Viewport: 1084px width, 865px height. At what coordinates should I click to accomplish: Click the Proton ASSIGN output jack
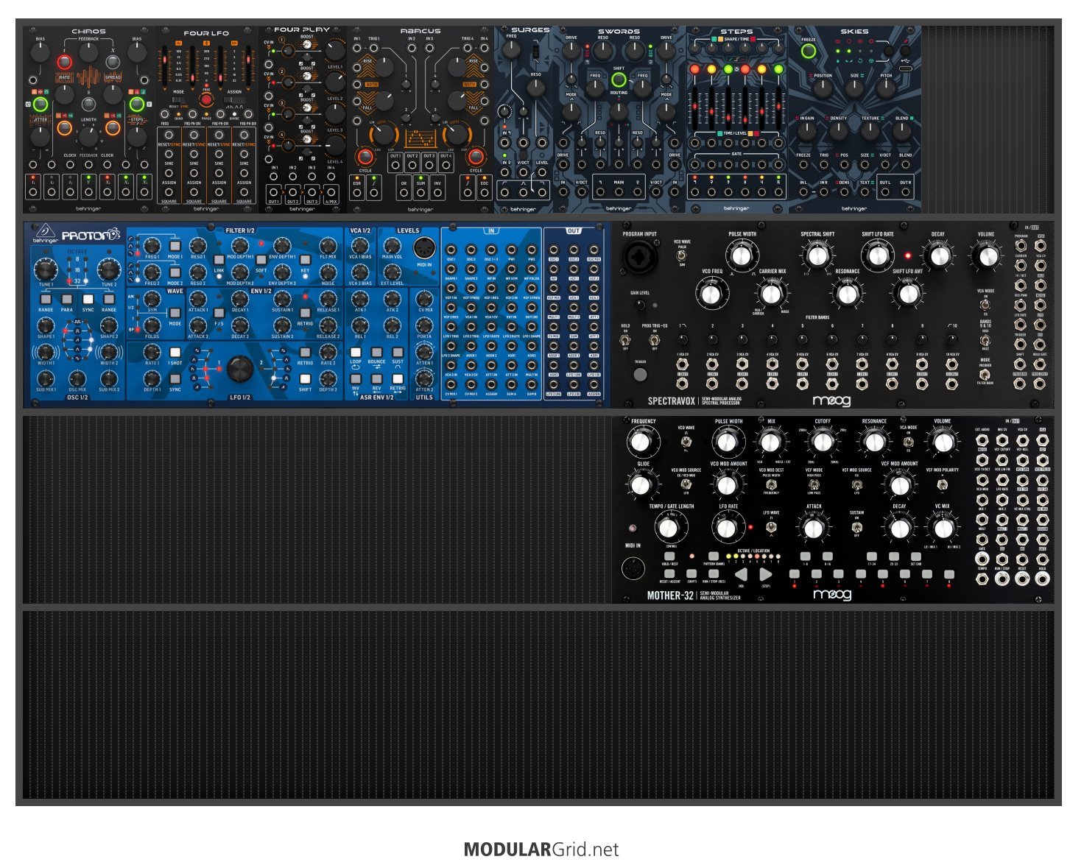pos(594,384)
